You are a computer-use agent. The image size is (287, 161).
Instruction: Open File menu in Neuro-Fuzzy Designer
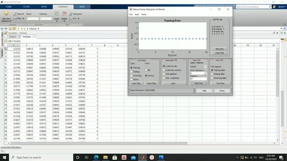click(131, 14)
